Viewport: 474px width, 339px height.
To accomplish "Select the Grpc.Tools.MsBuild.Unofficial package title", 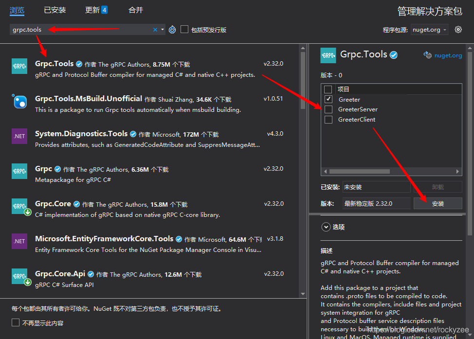I will click(x=89, y=99).
